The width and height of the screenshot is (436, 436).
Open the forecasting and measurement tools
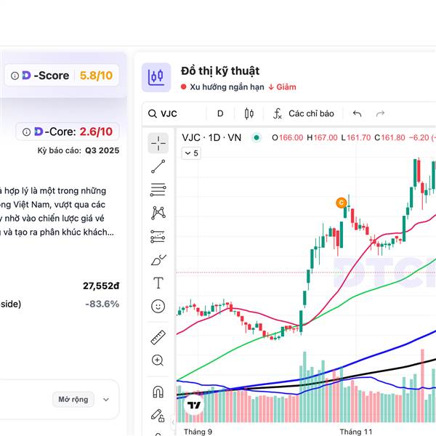pyautogui.click(x=158, y=236)
